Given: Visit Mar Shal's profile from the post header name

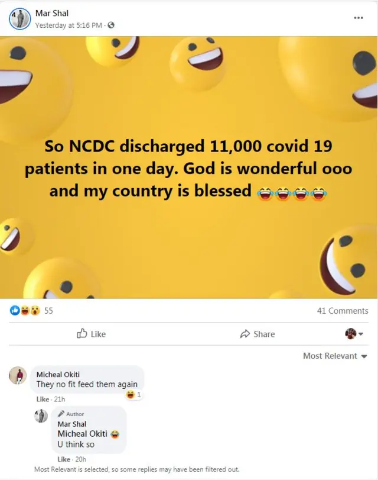Looking at the screenshot, I should (52, 13).
